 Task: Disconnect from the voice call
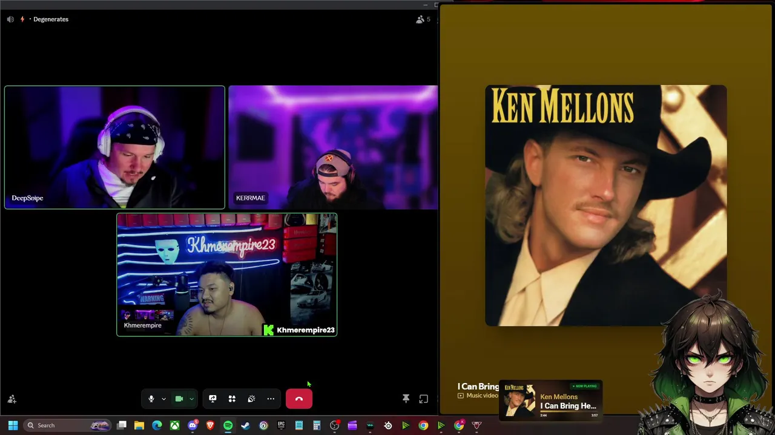click(x=299, y=399)
